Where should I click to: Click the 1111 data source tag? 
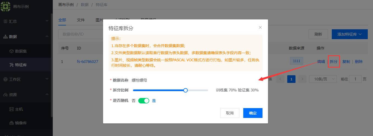pos(297,61)
